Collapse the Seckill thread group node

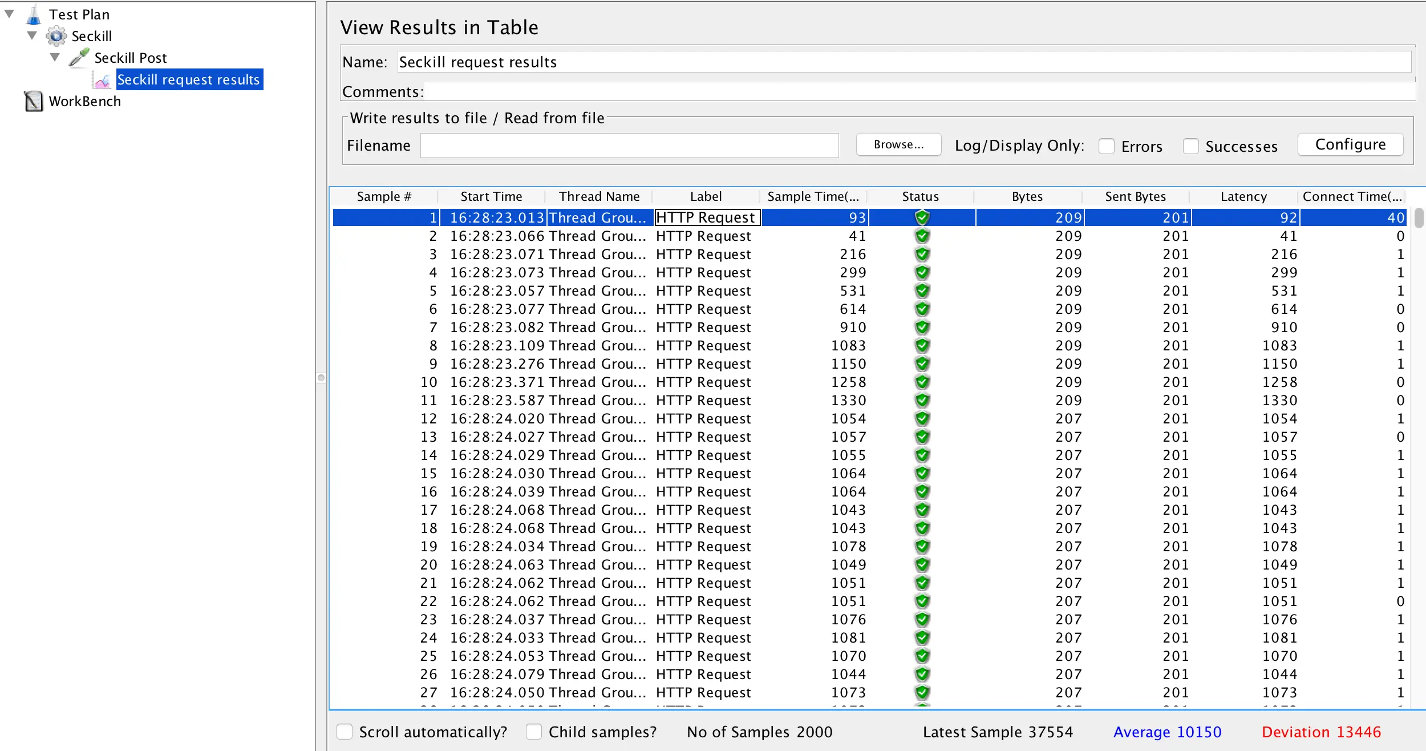32,35
